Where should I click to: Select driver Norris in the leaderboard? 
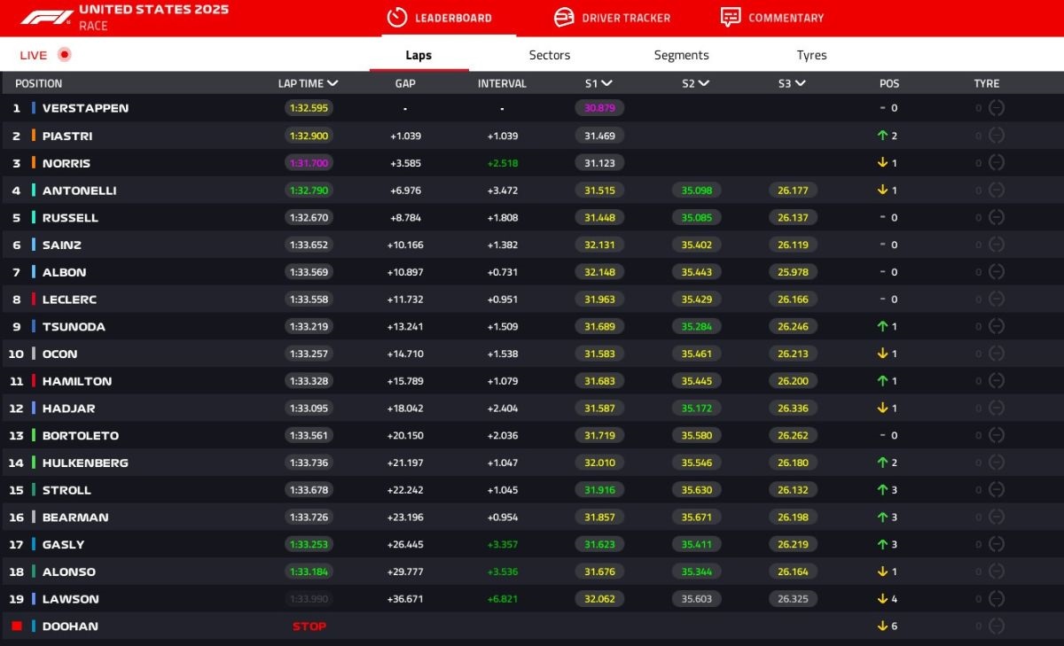(66, 163)
